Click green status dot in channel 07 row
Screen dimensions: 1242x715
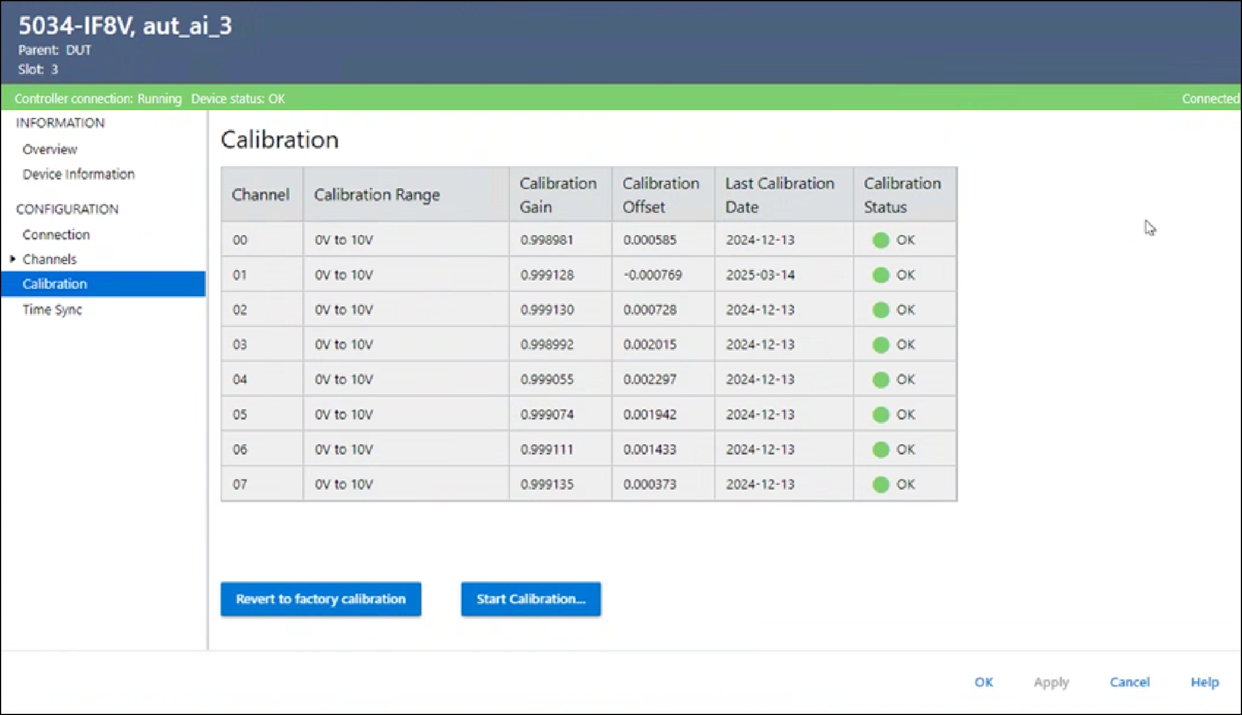point(880,484)
